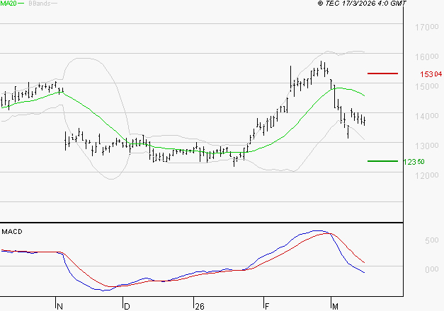Click the MACD 500 axis label
The width and height of the screenshot is (444, 311).
click(x=432, y=240)
